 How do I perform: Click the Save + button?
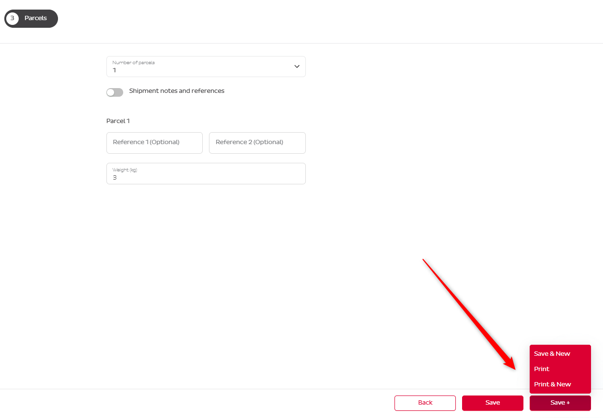(560, 403)
